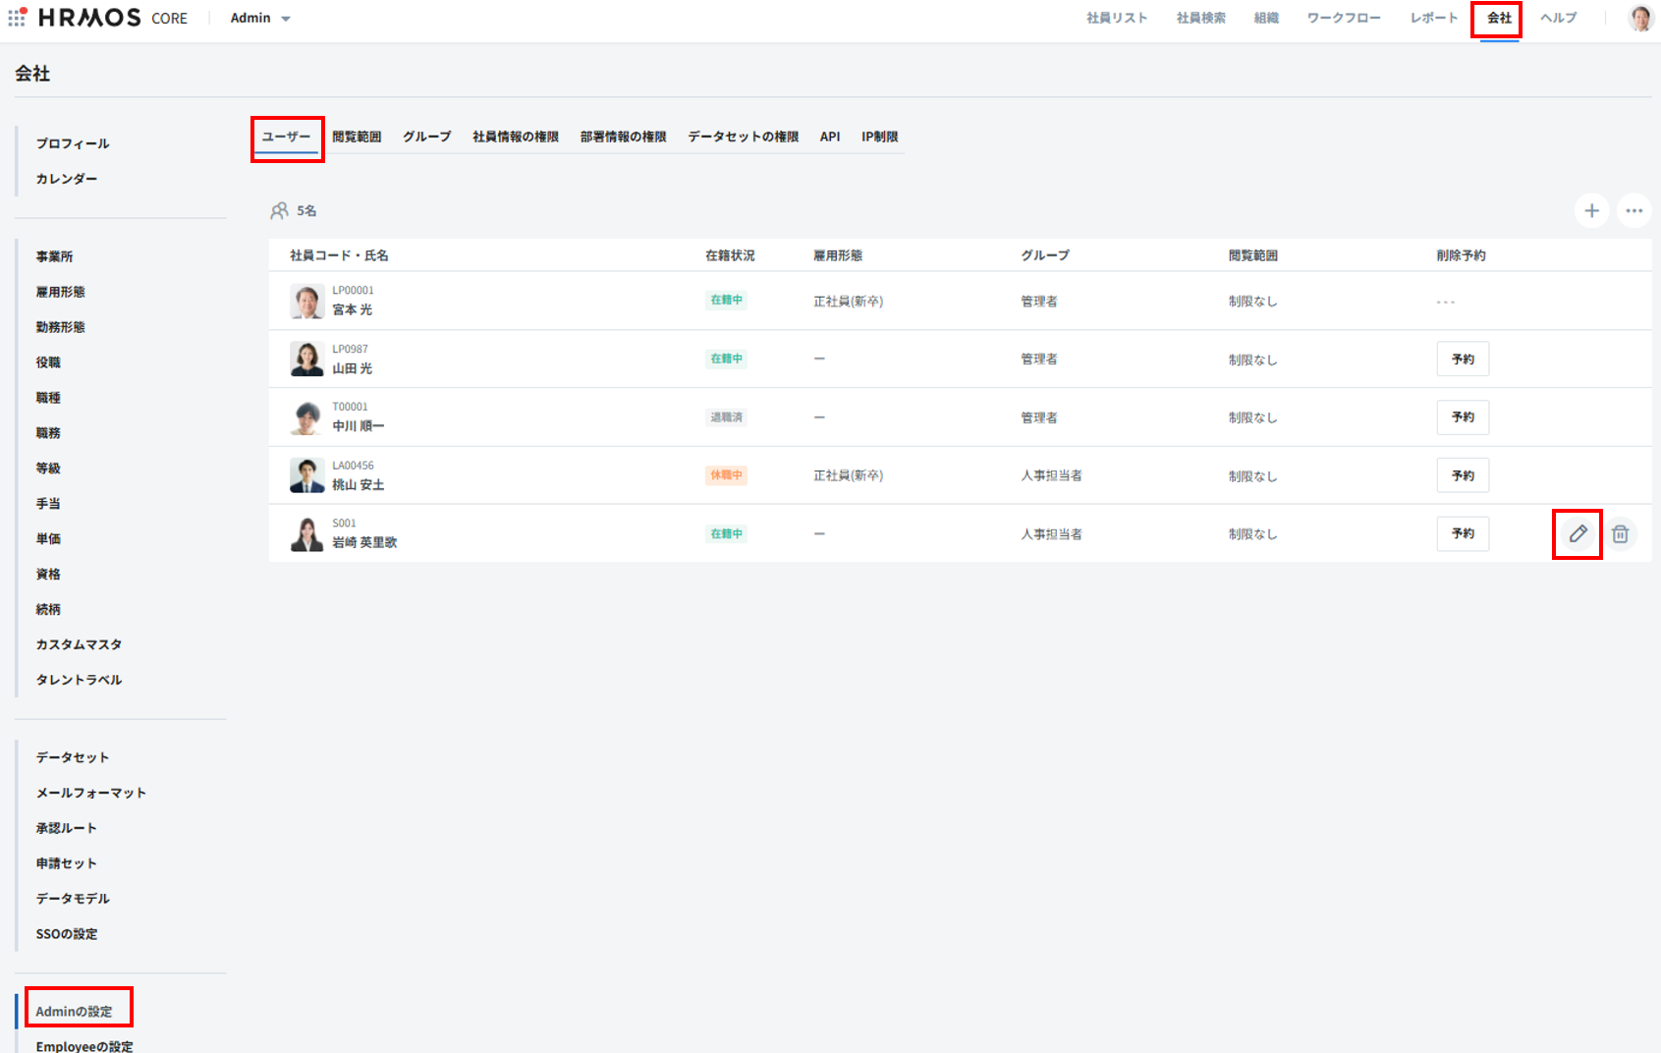Open 社員リスト in top navigation
Screen dimensions: 1661x1053
[1117, 19]
